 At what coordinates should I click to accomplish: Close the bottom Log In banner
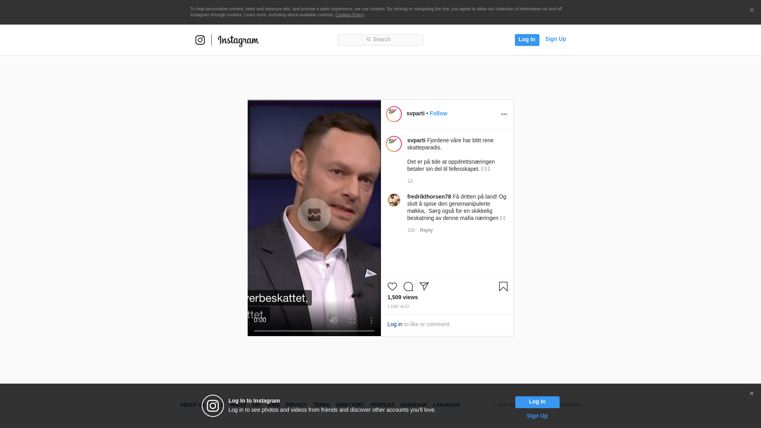pos(751,394)
